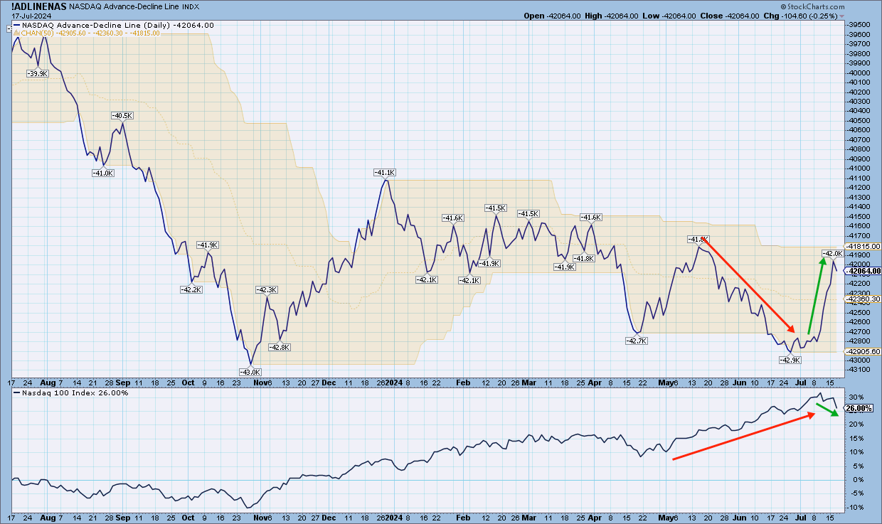This screenshot has height=524, width=882.
Task: Click the -43100 y-axis label
Action: coord(859,370)
